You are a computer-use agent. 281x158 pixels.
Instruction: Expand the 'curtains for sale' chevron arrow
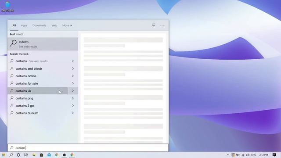pos(73,83)
